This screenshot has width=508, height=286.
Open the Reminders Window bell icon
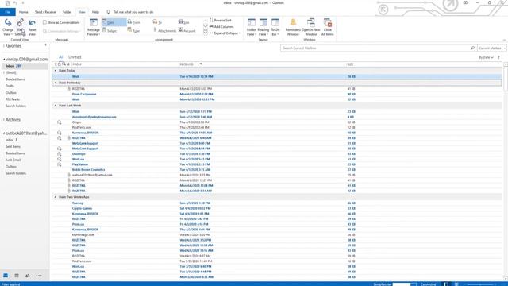(293, 23)
